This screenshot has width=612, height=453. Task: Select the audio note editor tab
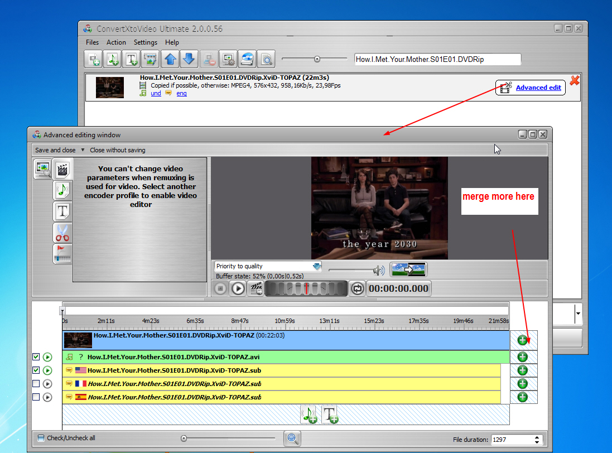click(62, 190)
